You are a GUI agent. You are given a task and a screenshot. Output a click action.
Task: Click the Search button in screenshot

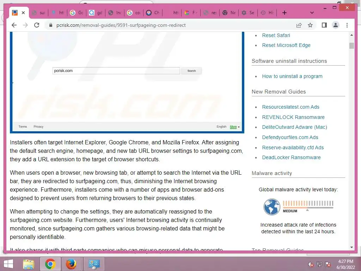coord(191,71)
